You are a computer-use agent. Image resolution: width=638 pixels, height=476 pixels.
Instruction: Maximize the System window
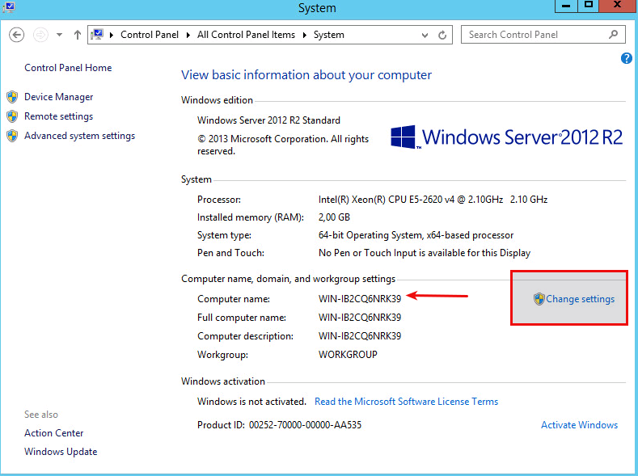tap(588, 6)
